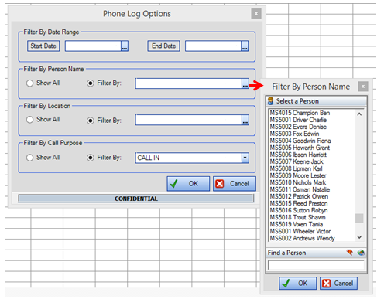Viewport: 384px width, 299px height.
Task: Select MS5006 Ibsen Harriett
Action: (298, 155)
